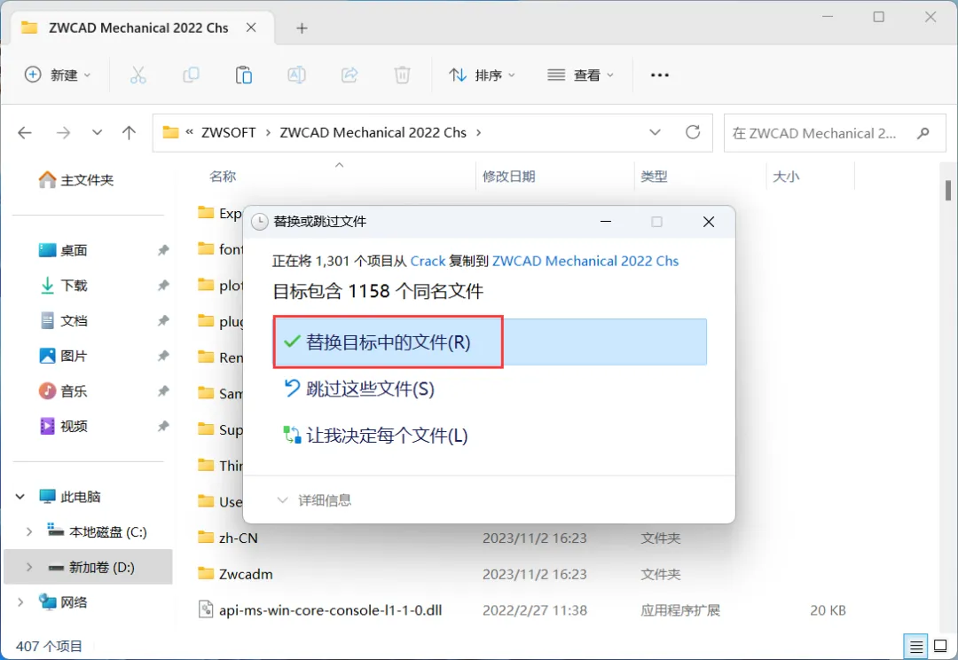Collapse the 此电脑 tree node

tap(20, 497)
